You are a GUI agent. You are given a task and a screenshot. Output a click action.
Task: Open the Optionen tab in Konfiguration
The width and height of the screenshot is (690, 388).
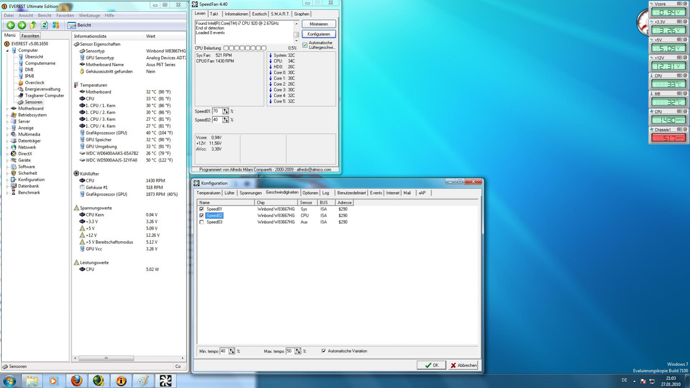tap(310, 193)
